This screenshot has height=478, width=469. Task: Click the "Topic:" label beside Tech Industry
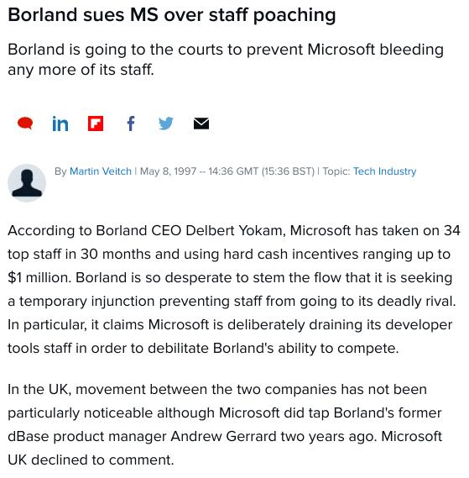click(x=336, y=171)
